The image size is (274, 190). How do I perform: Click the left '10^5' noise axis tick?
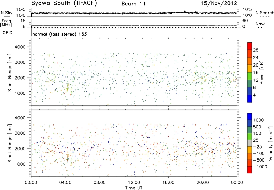tap(21, 9)
